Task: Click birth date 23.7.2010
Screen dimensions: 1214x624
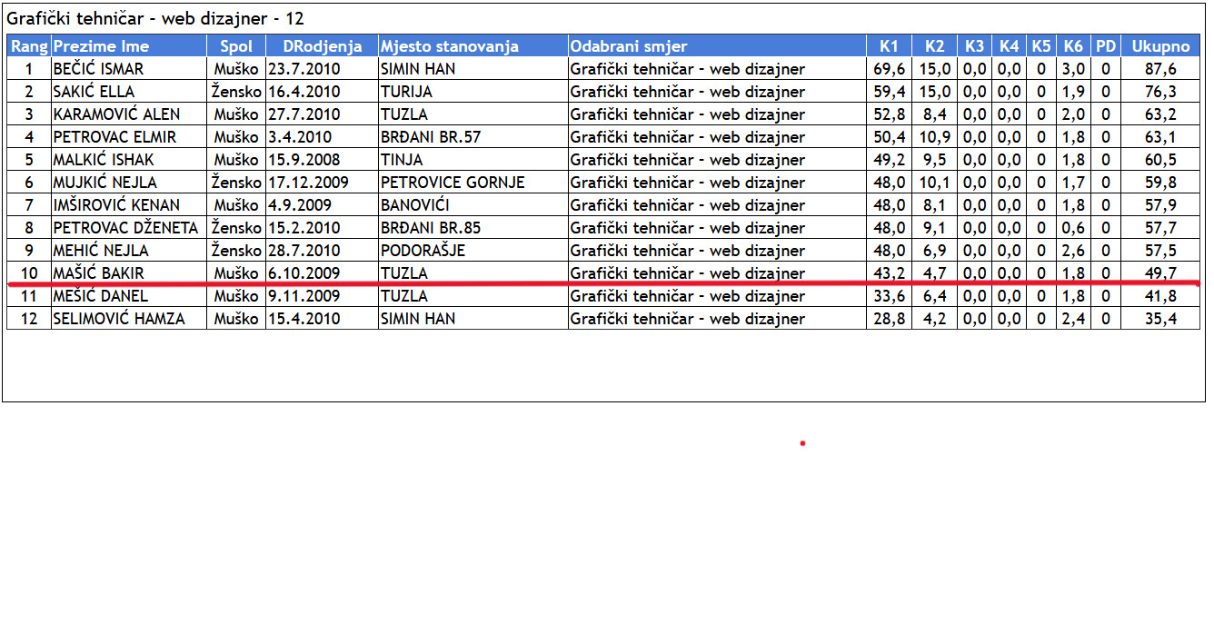Action: click(x=303, y=69)
